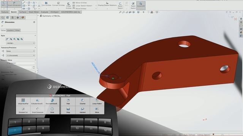Open the Other tab in Dimension panel
The width and height of the screenshot is (243, 136).
[17, 30]
